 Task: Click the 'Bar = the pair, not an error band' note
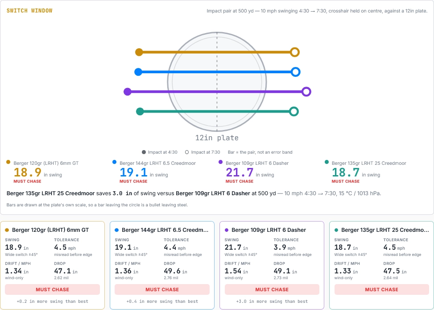point(260,152)
